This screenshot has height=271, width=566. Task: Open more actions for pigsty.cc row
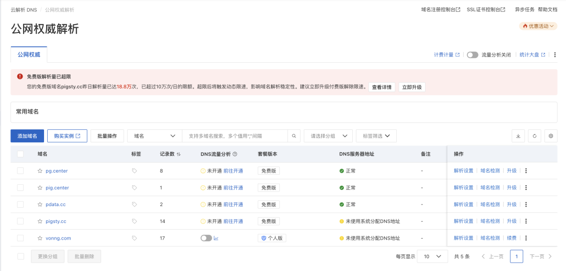pyautogui.click(x=526, y=221)
